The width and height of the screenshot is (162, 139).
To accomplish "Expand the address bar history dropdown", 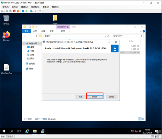I will pos(105,36).
